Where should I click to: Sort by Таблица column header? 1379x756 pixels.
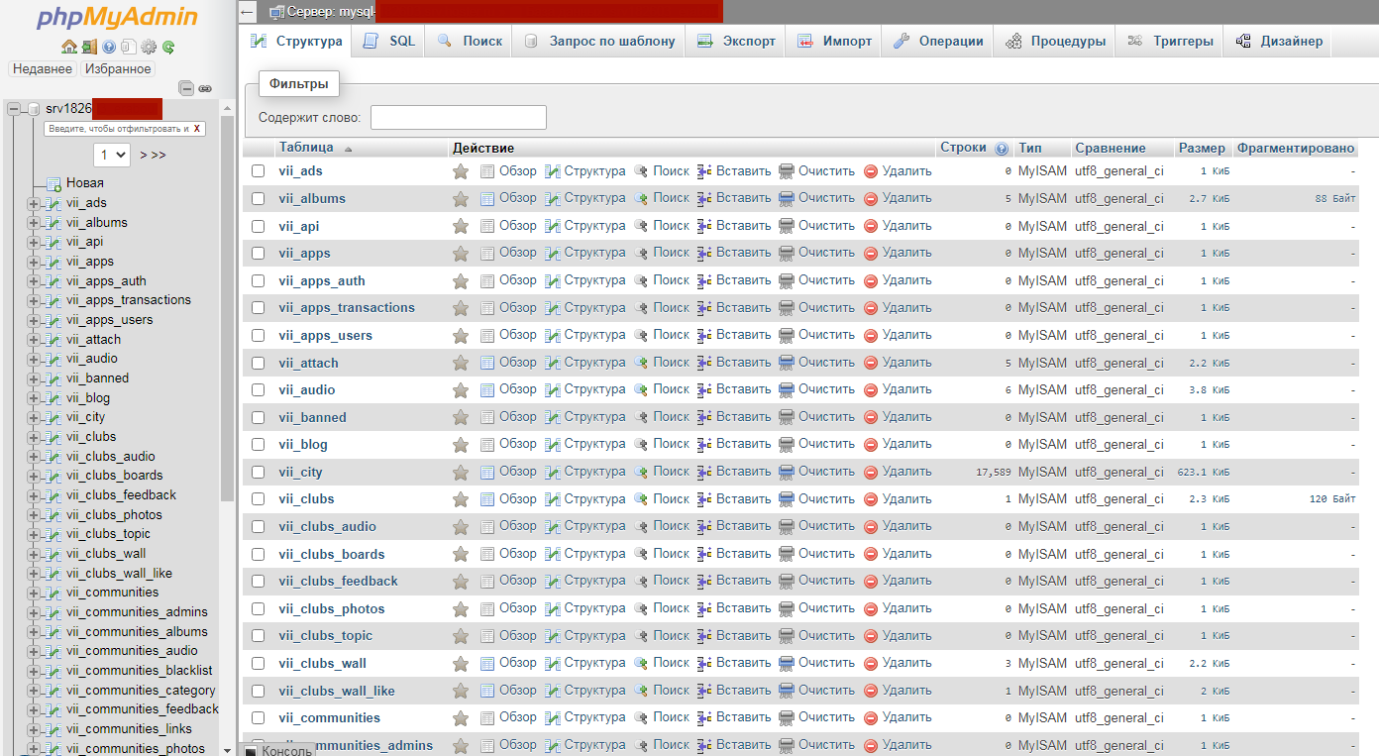[x=306, y=148]
